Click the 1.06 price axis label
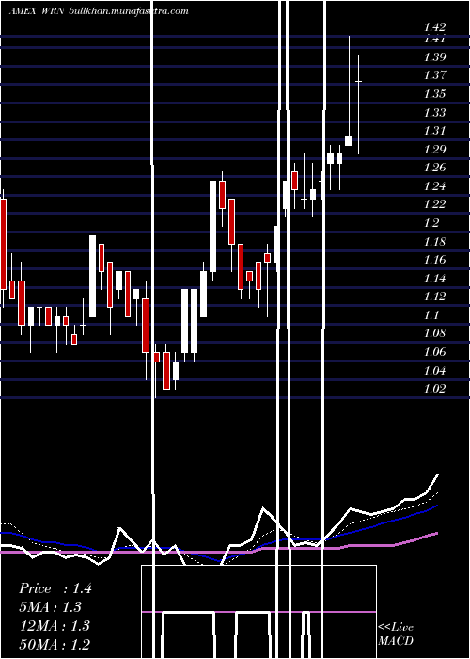Image resolution: width=470 pixels, height=659 pixels. (434, 351)
